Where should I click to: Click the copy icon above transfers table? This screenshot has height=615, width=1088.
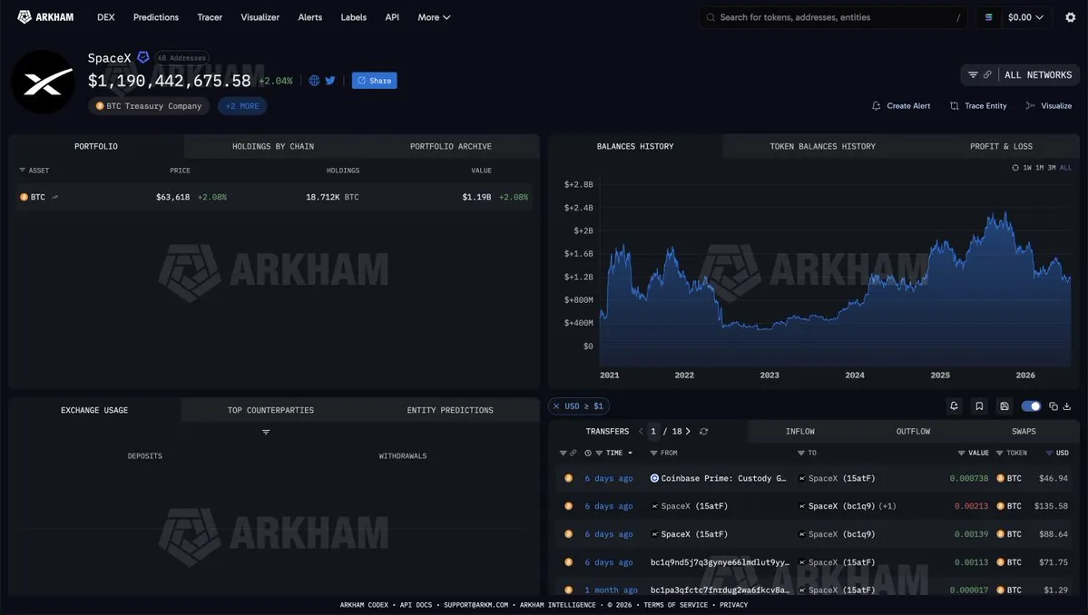[x=1054, y=406]
